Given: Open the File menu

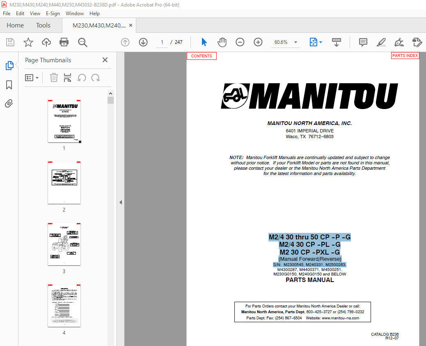Looking at the screenshot, I should (x=7, y=13).
